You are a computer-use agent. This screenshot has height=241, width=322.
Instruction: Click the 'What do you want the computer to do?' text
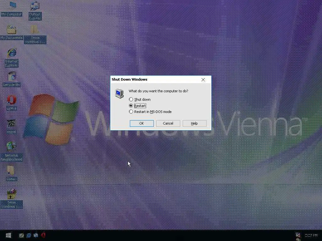(x=158, y=91)
